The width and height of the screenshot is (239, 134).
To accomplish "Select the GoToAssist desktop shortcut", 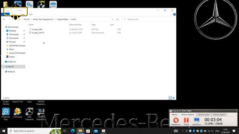I will (18, 113).
